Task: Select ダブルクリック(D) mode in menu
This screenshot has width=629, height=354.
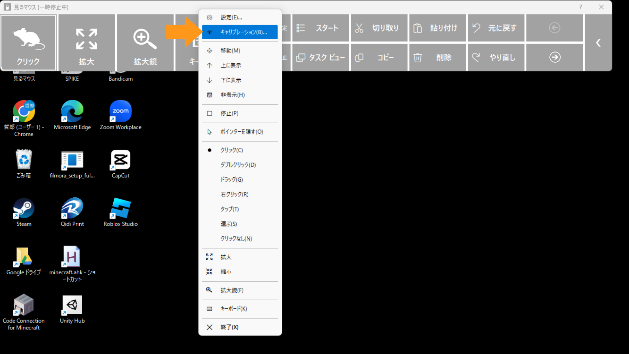Action: pyautogui.click(x=238, y=165)
